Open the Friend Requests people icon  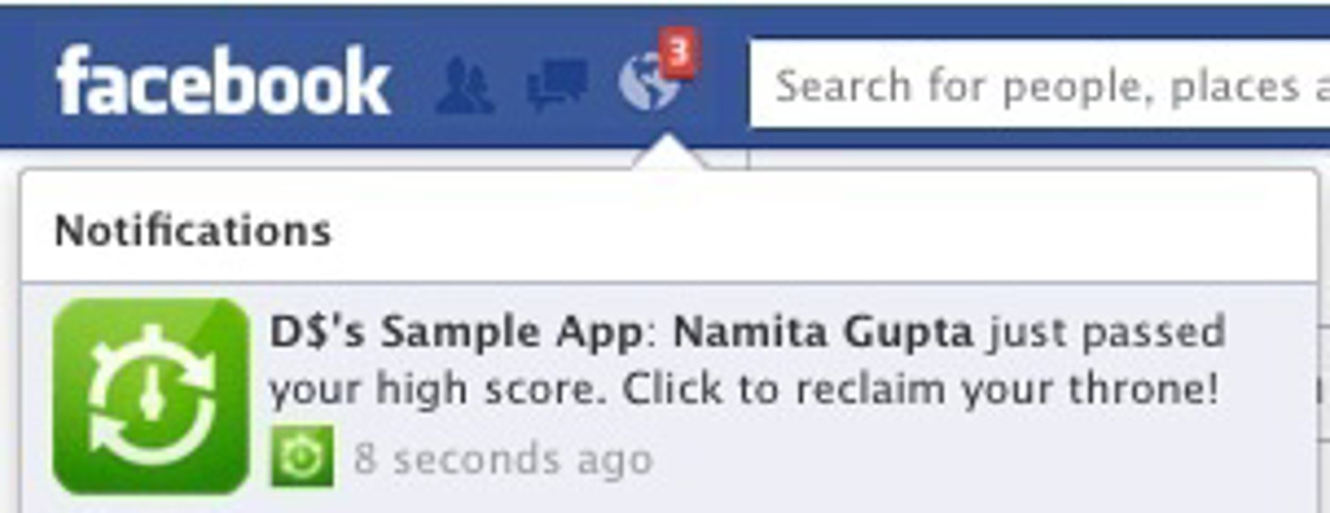coord(465,86)
